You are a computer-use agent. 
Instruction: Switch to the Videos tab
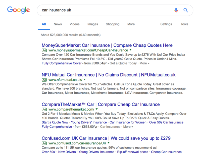point(74,24)
